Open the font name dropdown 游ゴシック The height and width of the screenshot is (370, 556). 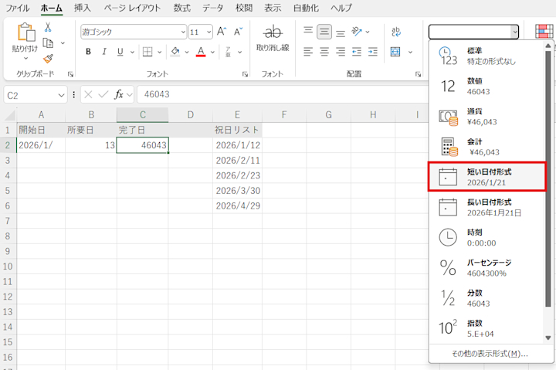pyautogui.click(x=183, y=32)
